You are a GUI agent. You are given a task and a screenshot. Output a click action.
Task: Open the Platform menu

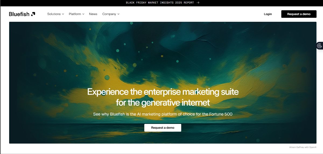pyautogui.click(x=75, y=14)
